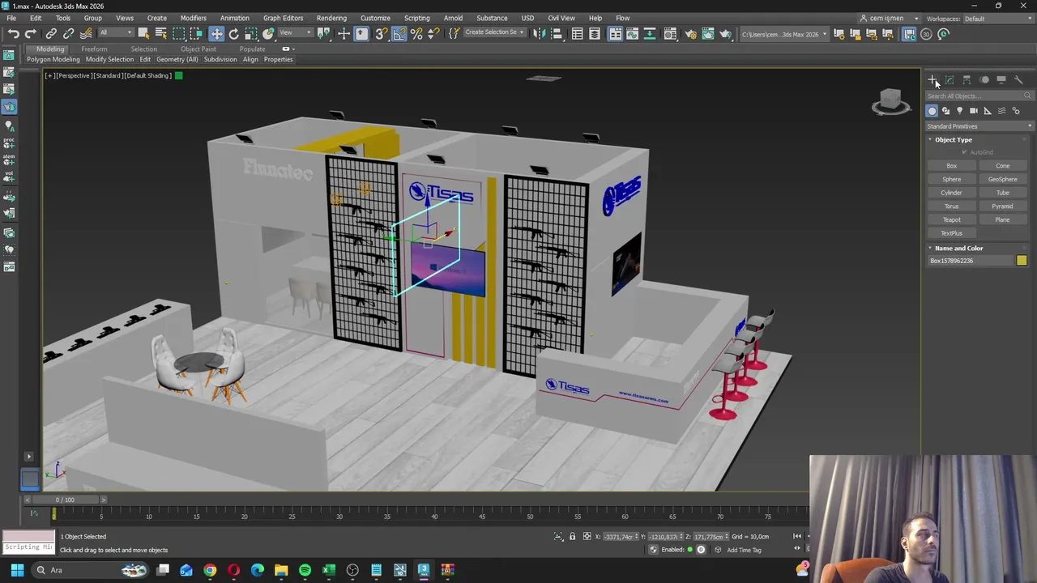Screen dimensions: 1037x583
Task: Click the Rendered Frame Window icon
Action: click(x=708, y=33)
